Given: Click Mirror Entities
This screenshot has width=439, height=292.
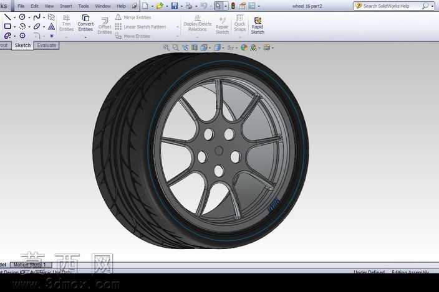Looking at the screenshot, I should [133, 17].
